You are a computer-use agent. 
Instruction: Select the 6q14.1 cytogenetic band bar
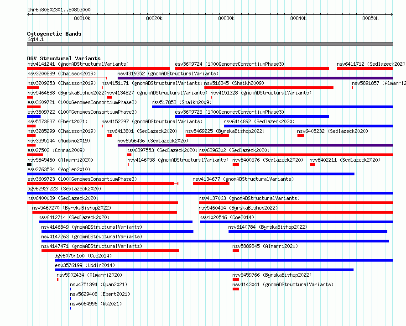[210, 44]
